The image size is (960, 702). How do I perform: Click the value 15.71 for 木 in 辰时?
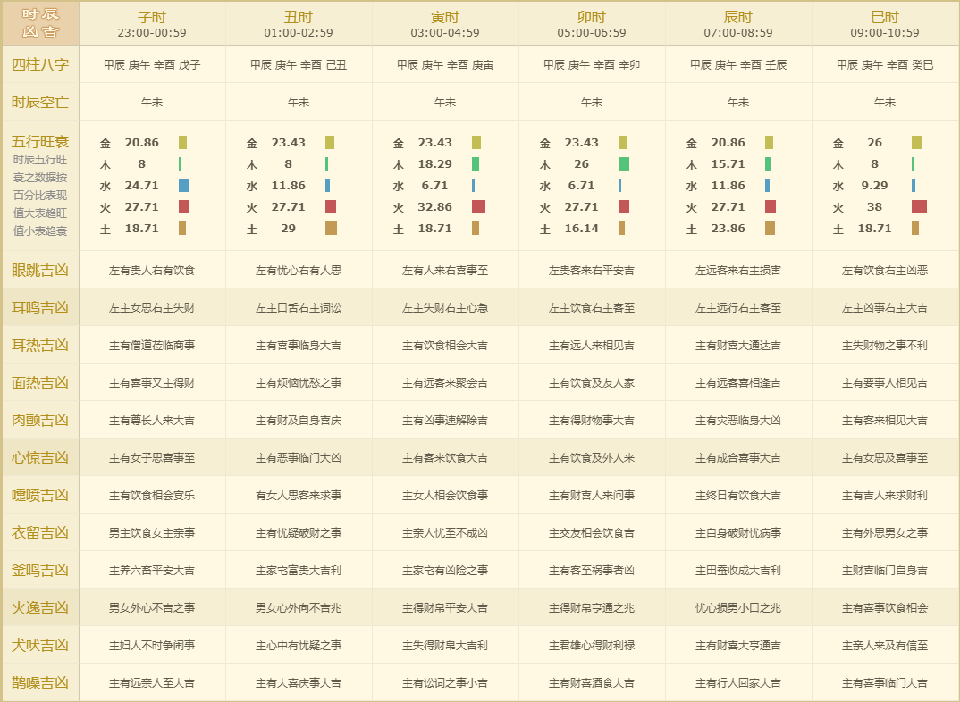click(x=728, y=163)
